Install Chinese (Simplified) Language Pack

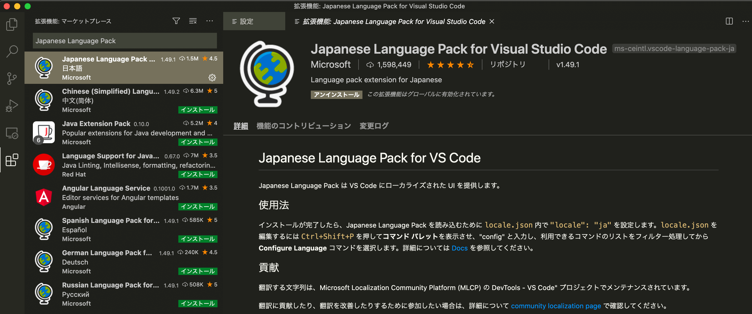198,110
